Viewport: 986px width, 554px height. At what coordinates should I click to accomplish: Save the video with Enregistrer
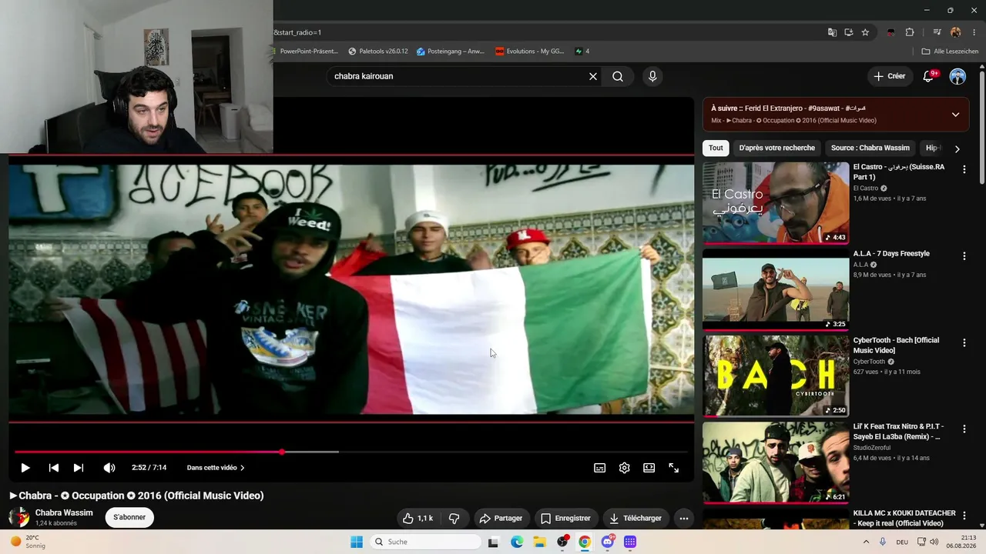(565, 519)
